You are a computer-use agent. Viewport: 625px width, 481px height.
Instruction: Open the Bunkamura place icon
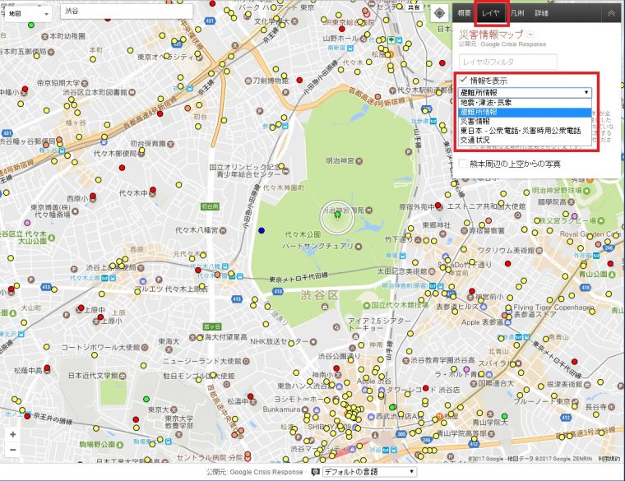click(305, 409)
